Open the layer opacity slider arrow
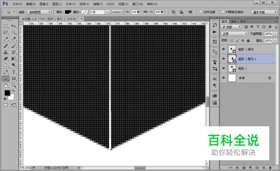This screenshot has width=280, height=171. tap(275, 34)
